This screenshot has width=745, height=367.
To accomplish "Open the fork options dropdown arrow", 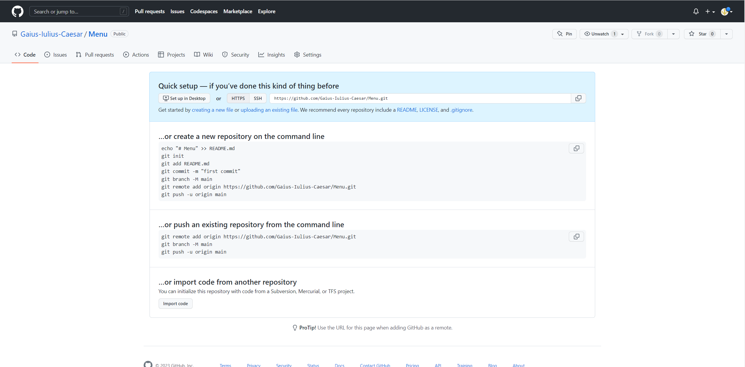I will click(x=673, y=34).
